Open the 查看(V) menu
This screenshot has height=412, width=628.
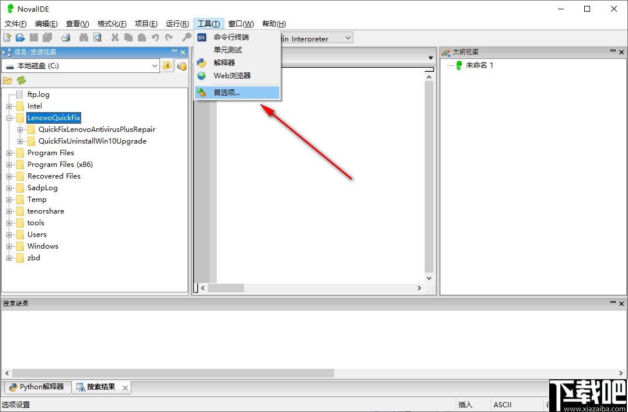pyautogui.click(x=78, y=23)
